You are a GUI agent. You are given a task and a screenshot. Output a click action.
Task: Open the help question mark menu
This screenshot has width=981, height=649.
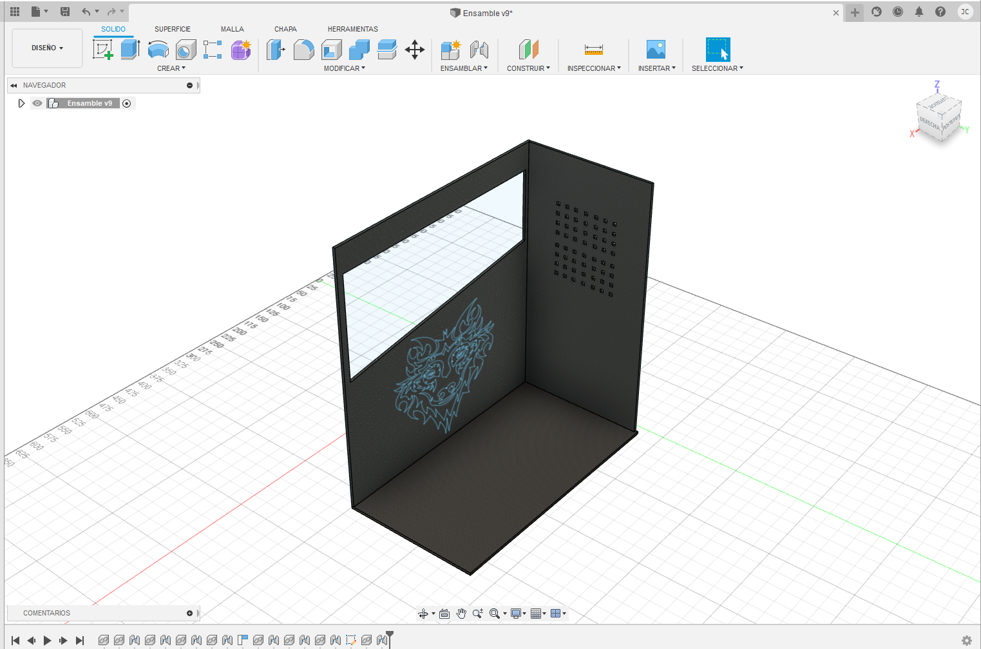coord(940,12)
